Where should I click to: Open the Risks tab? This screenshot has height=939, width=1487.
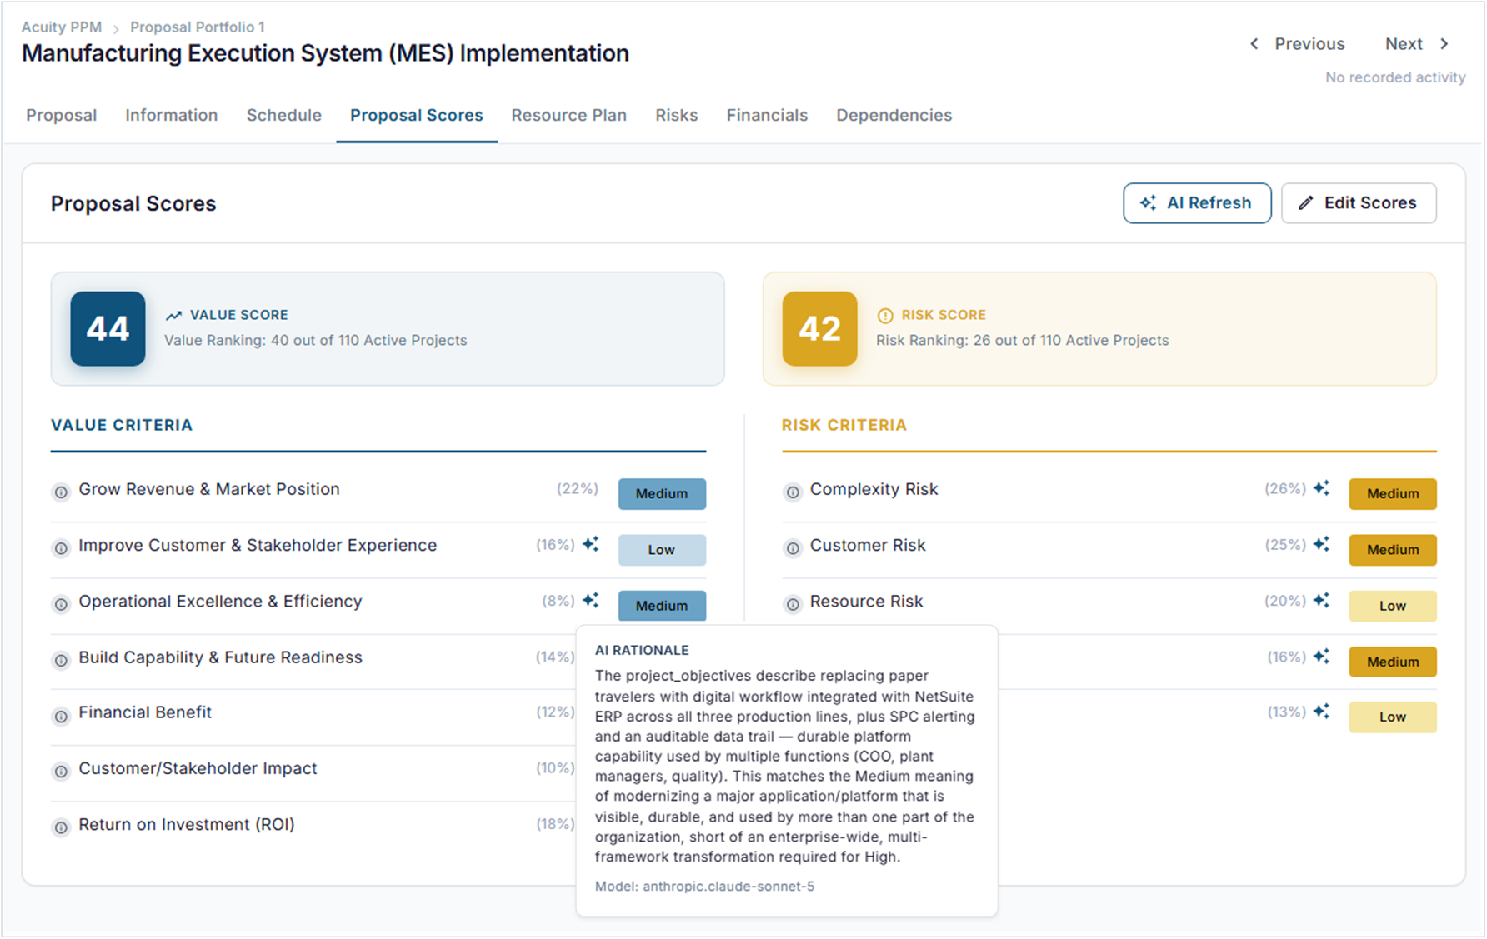coord(676,116)
